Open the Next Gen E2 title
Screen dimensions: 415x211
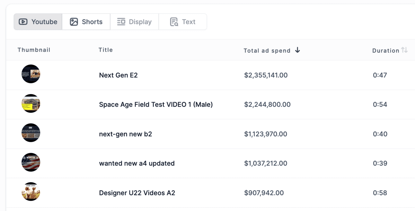point(118,75)
